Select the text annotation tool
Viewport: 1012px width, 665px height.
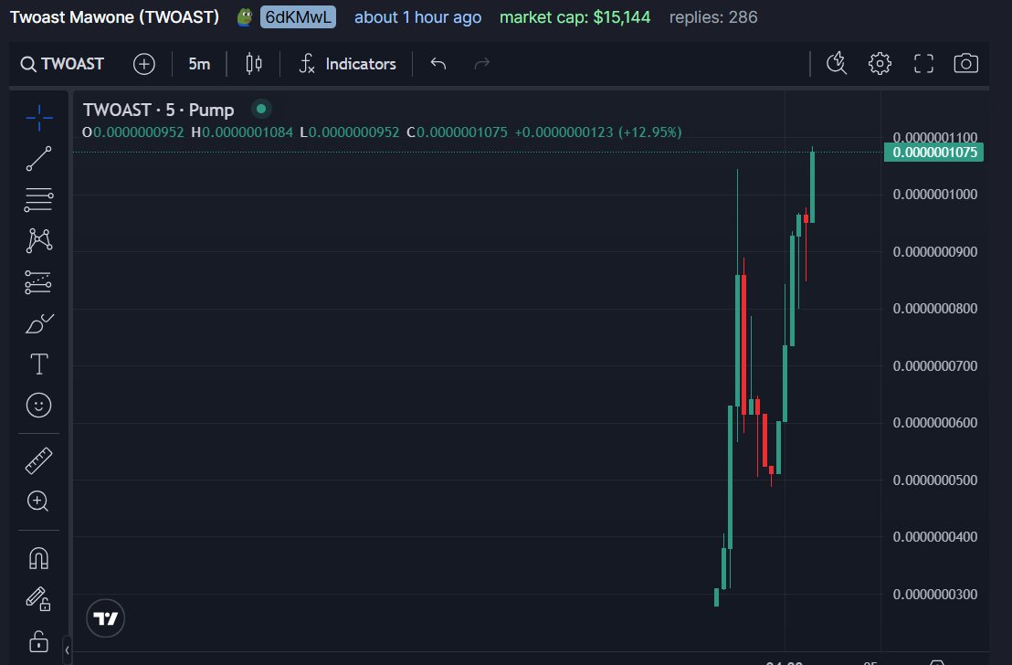click(38, 363)
